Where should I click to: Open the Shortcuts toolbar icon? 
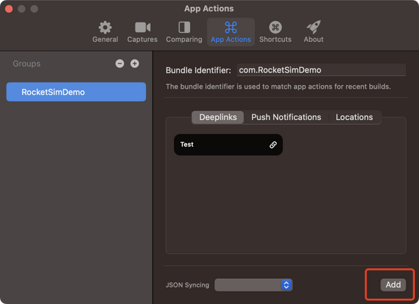275,28
